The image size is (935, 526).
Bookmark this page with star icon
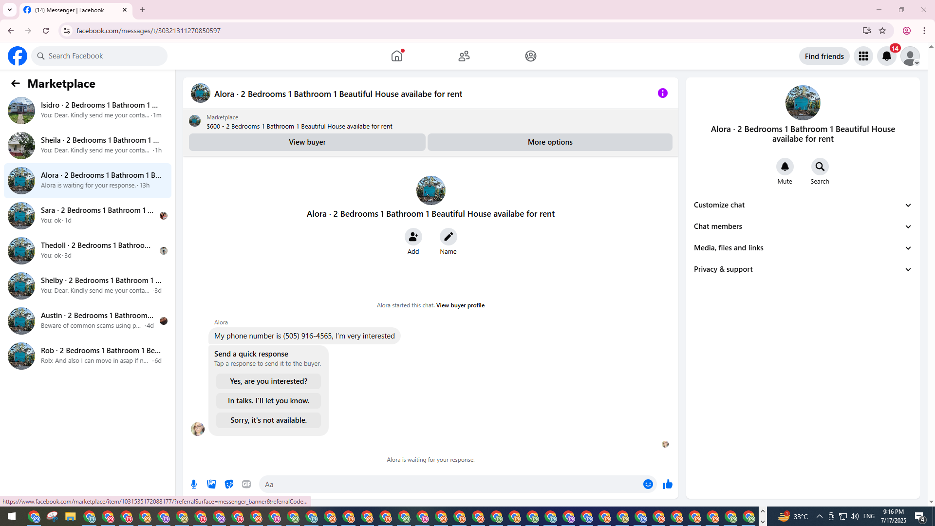882,31
